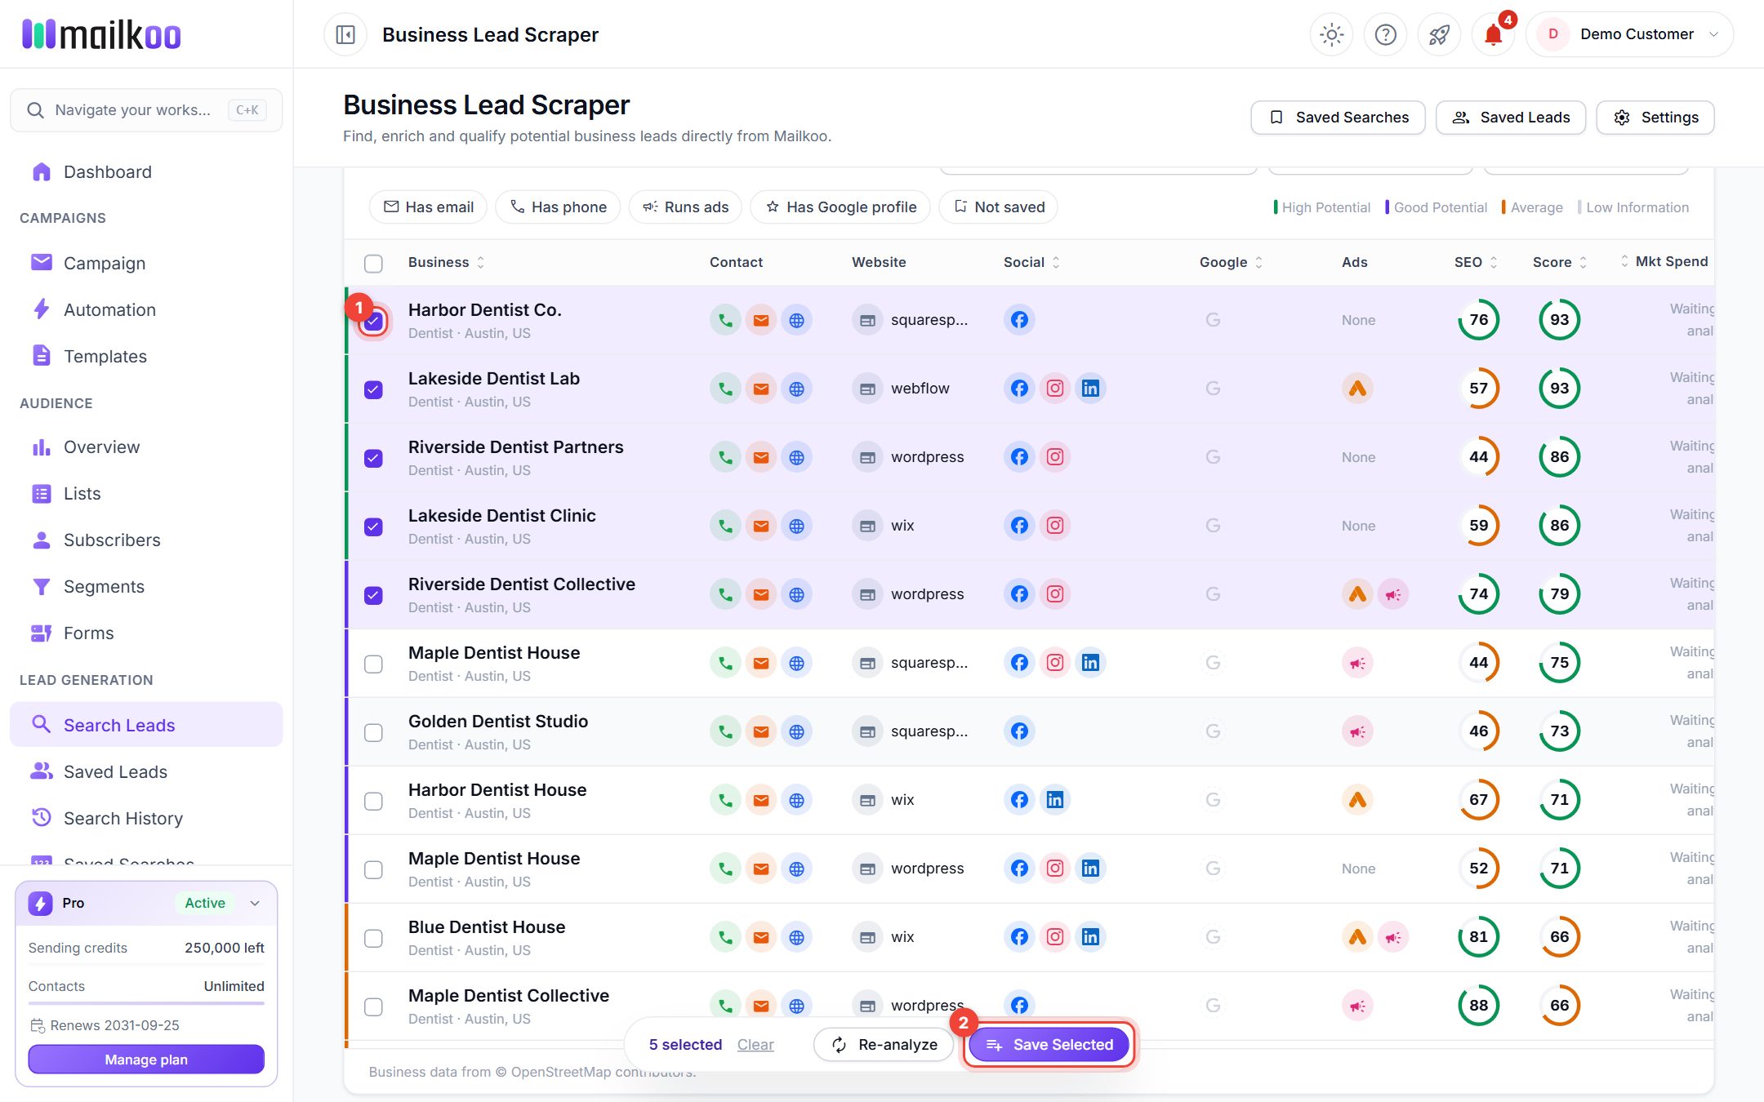Click Re-analyze button

point(884,1045)
